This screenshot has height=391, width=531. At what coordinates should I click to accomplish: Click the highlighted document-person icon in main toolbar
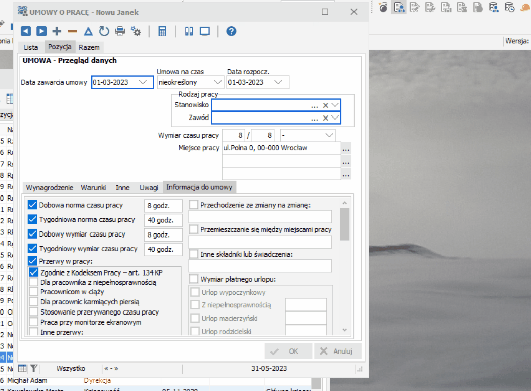tap(399, 7)
